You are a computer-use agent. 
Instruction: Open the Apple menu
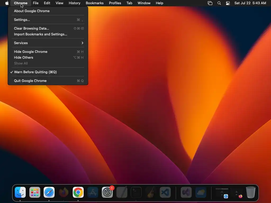7,3
